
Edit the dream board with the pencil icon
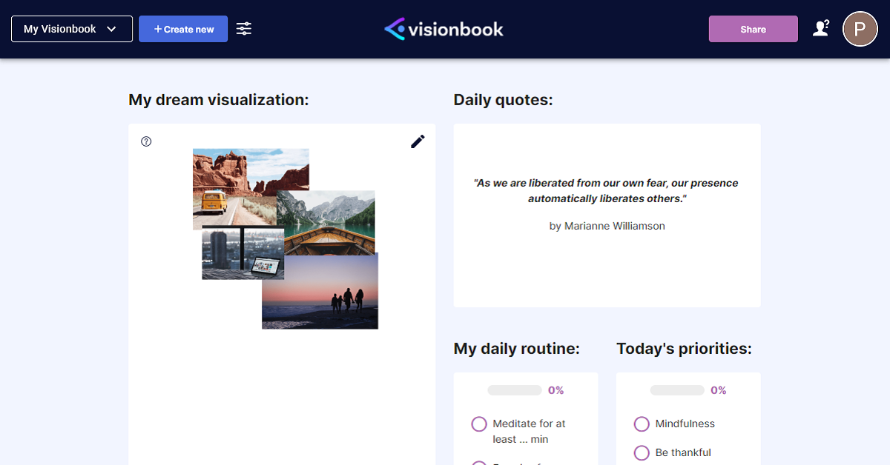tap(418, 141)
